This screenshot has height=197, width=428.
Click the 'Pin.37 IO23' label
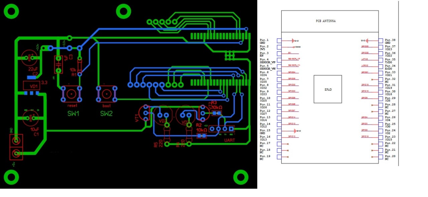click(390, 48)
